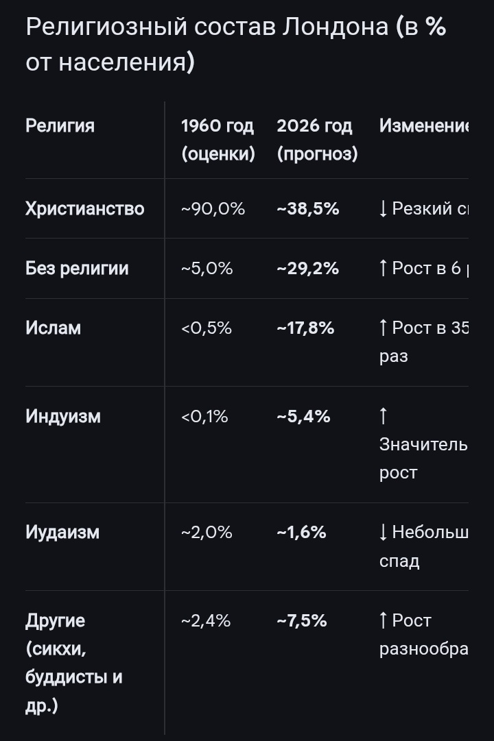The width and height of the screenshot is (494, 741).
Task: Select the 'Изменение' column header
Action: [x=423, y=125]
